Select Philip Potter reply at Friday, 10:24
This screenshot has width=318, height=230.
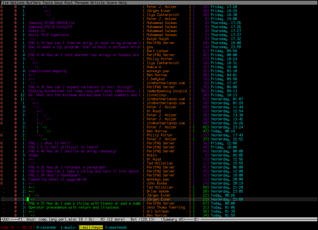(x=160, y=59)
